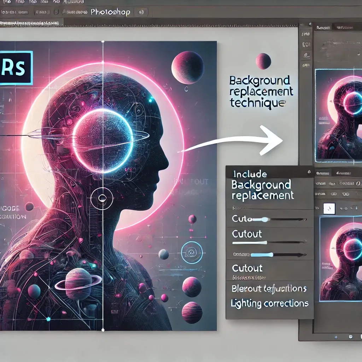This screenshot has width=362, height=362.
Task: Click the white square swatch in the lower right panel
Action: tap(329, 209)
